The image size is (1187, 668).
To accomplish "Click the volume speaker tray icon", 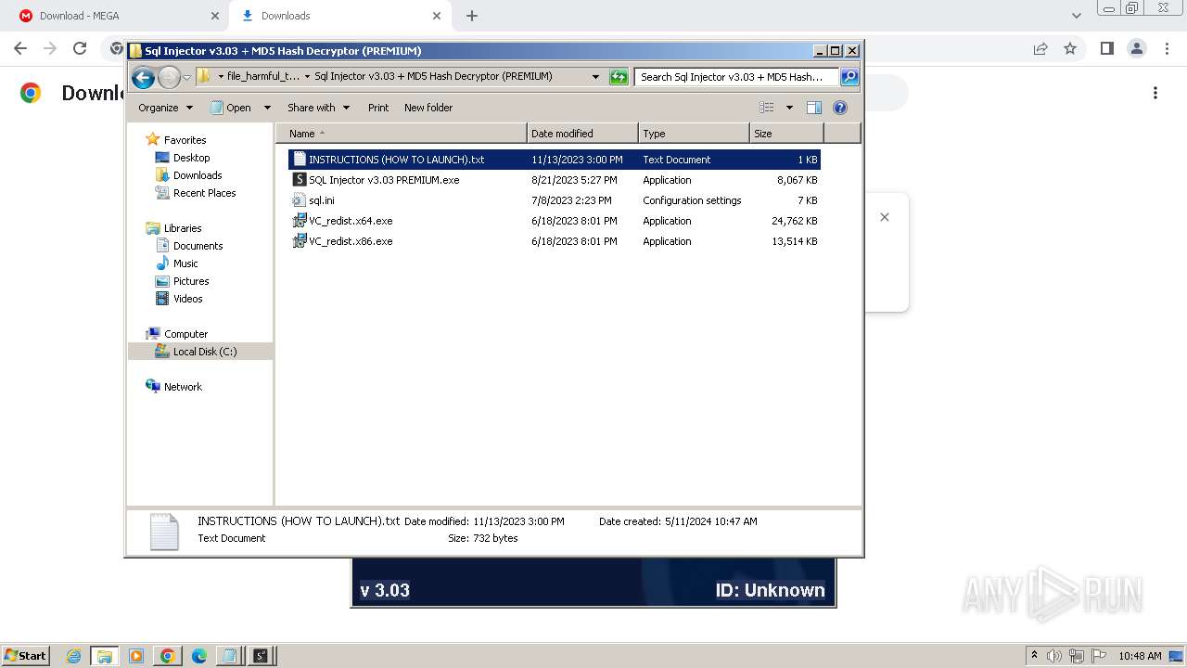I will click(x=1054, y=656).
